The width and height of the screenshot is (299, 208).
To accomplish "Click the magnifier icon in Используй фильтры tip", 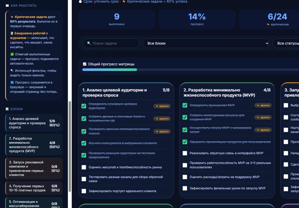I will (12, 71).
